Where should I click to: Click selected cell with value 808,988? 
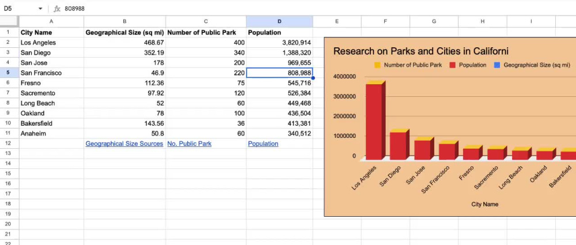[279, 73]
